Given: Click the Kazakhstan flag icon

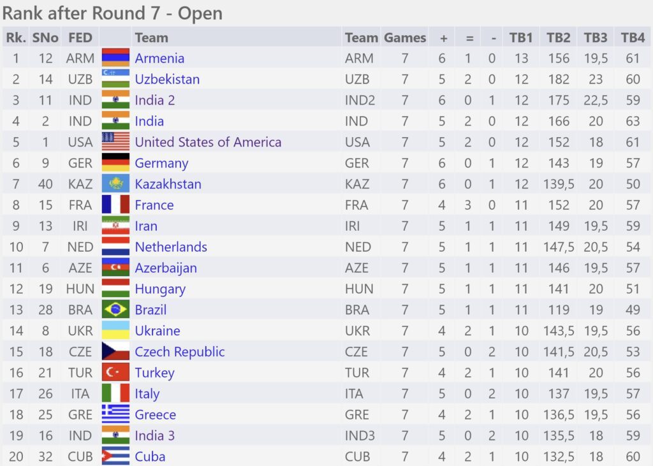Looking at the screenshot, I should 115,184.
